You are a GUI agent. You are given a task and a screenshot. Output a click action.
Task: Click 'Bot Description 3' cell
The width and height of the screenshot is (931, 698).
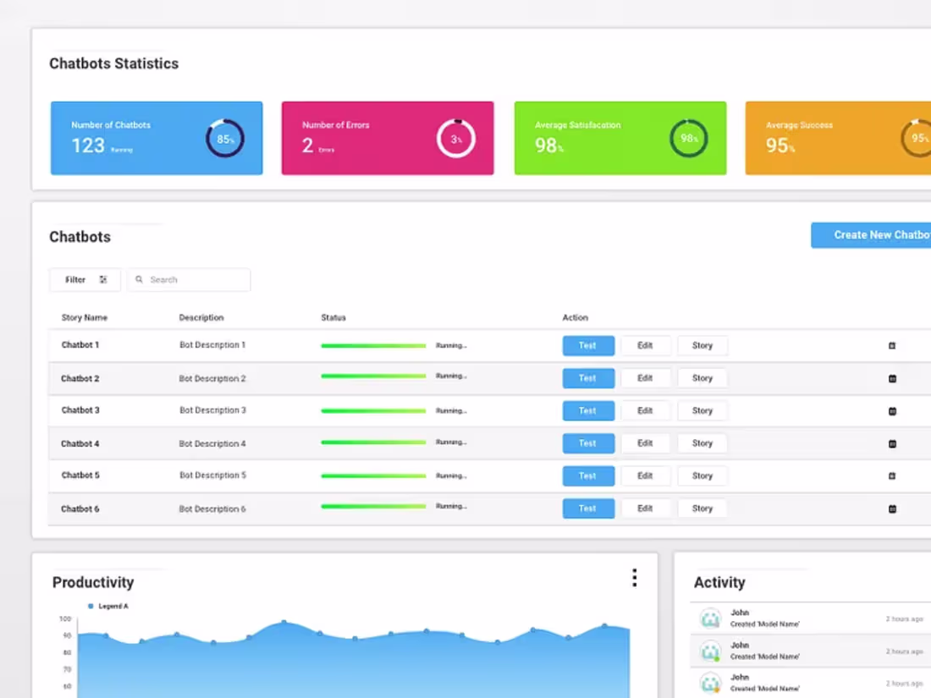(x=212, y=410)
